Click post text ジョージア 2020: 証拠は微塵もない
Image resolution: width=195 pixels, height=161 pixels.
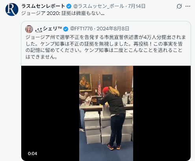(x=63, y=13)
